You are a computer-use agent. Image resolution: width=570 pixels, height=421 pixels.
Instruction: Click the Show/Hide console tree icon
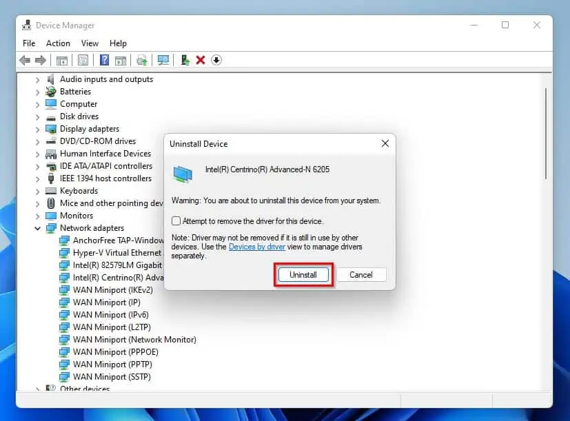coord(62,61)
